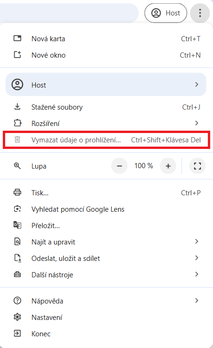The height and width of the screenshot is (348, 213).
Task: Open the Nastavení menu entry
Action: 106,318
